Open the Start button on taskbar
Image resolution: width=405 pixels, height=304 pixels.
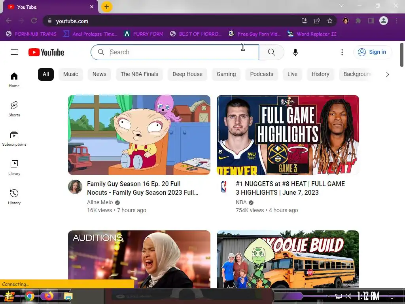9,296
